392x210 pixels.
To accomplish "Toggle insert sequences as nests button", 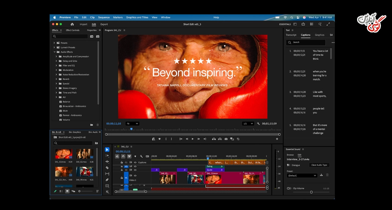I will click(x=117, y=156).
